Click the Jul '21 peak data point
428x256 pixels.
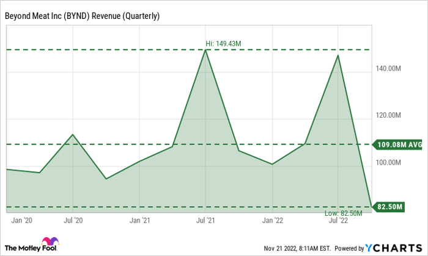(x=205, y=50)
